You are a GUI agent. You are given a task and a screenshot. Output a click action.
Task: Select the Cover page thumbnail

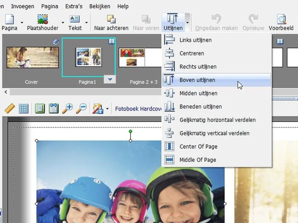pos(26,58)
